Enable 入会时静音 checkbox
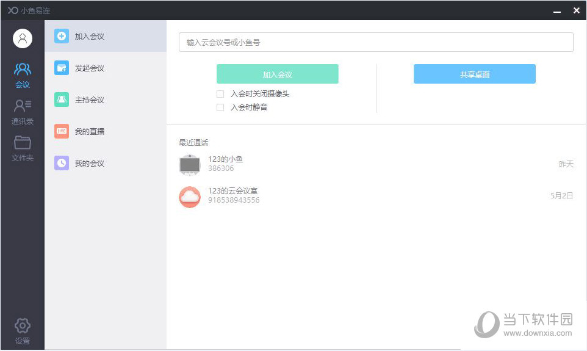Screen dimensions: 587x351 tap(220, 107)
